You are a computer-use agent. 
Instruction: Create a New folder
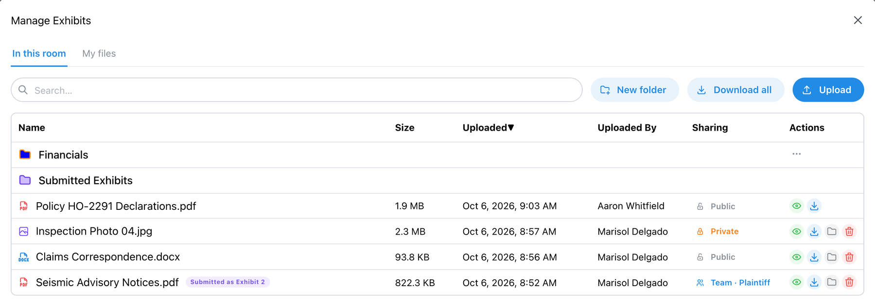(634, 90)
